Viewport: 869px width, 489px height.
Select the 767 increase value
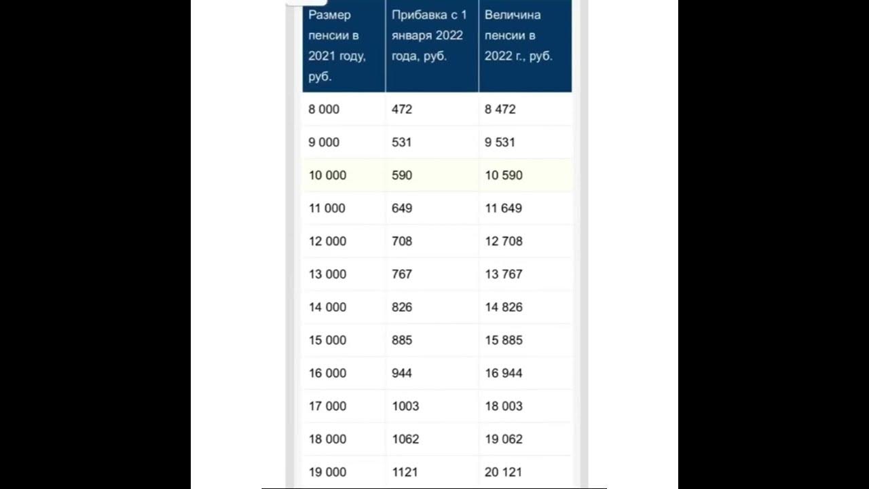402,274
